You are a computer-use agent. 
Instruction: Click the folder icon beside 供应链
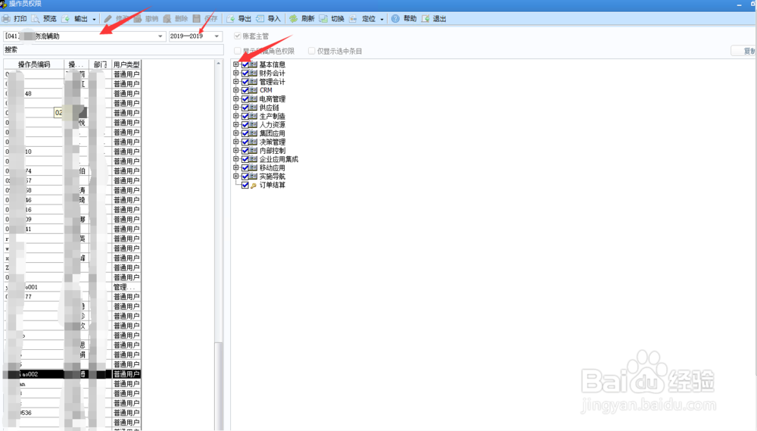(x=253, y=108)
